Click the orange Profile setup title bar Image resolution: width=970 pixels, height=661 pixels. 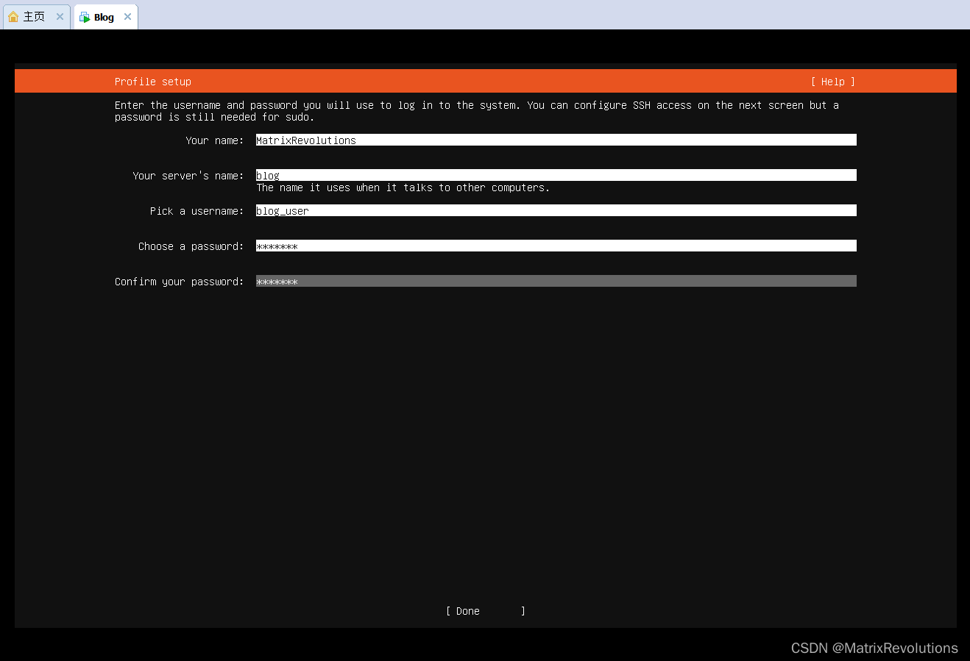[x=152, y=81]
